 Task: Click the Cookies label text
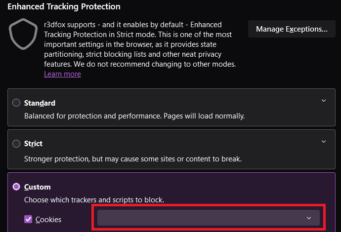48,219
